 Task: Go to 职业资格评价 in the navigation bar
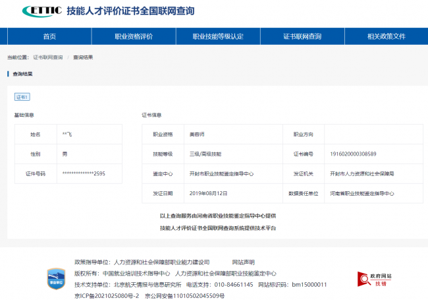[134, 37]
